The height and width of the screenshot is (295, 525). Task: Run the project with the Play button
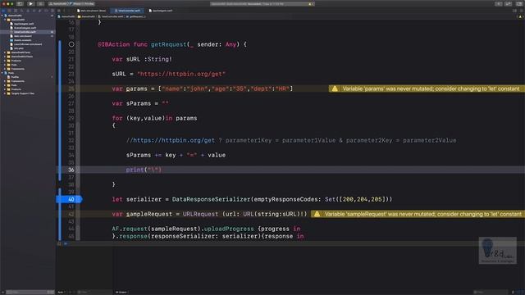(x=30, y=3)
